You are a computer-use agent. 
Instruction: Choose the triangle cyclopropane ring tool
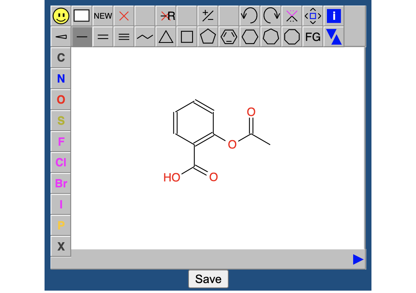coord(166,37)
